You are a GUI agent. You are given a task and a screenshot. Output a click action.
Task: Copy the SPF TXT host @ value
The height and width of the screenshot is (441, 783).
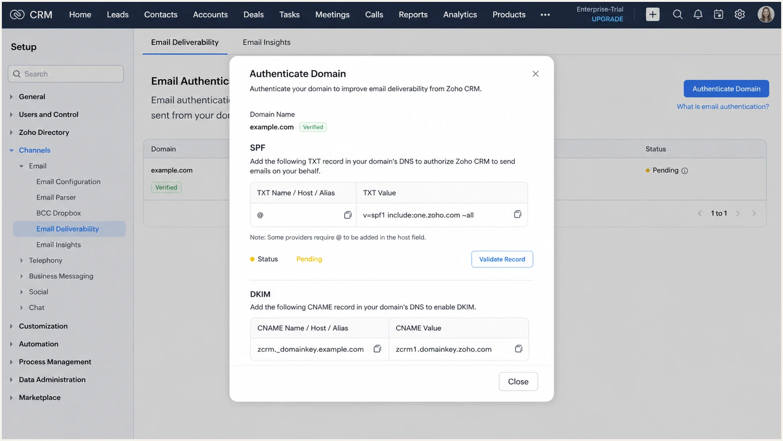pos(347,215)
